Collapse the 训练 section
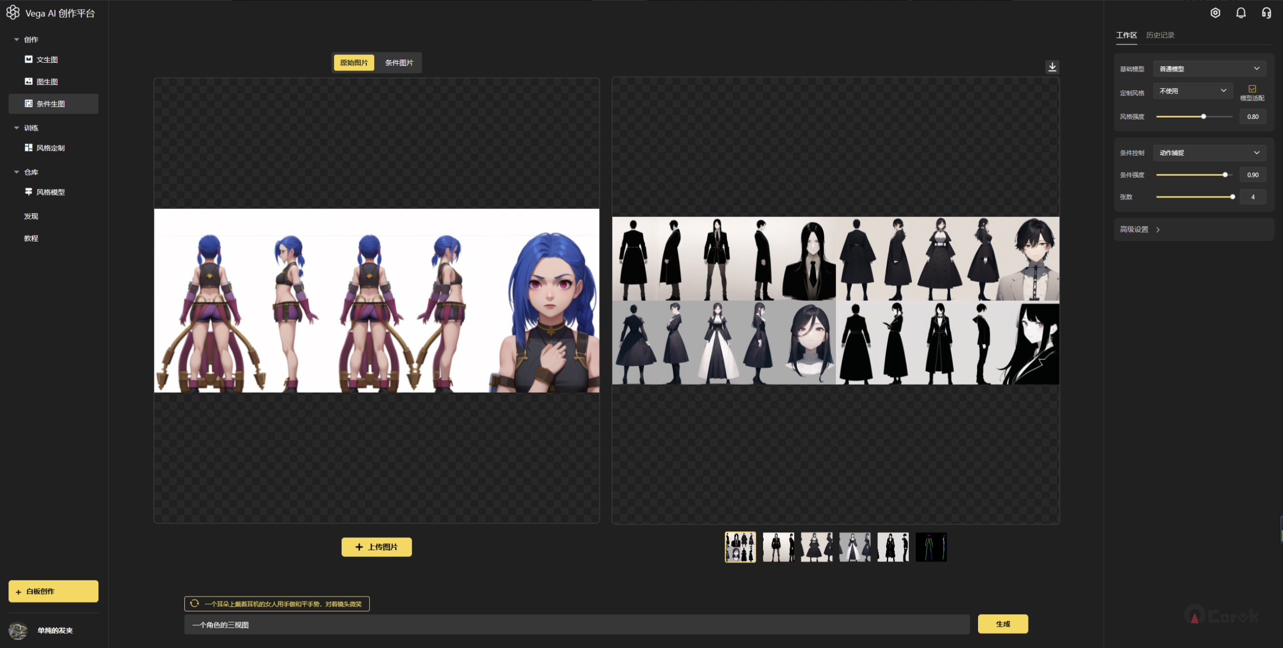The width and height of the screenshot is (1283, 648). [x=16, y=128]
